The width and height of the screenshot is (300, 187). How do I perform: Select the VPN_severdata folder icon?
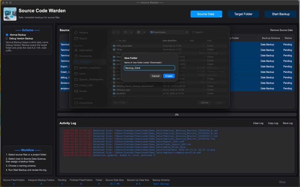[x=114, y=46]
